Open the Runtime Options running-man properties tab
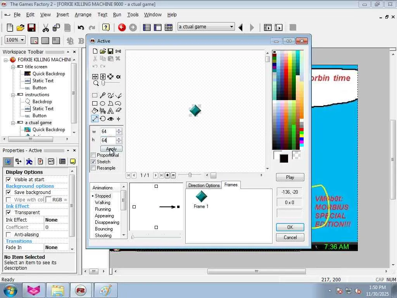The width and height of the screenshot is (397, 298). (29, 161)
